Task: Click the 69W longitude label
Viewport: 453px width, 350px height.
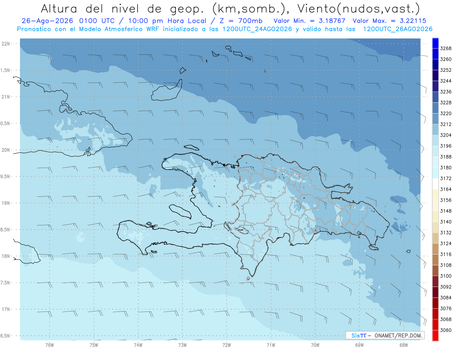Action: tap(359, 345)
